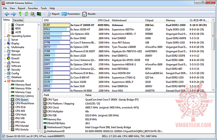Open Memory Read benchmark
Screen dimensions: 217x140
(23, 85)
